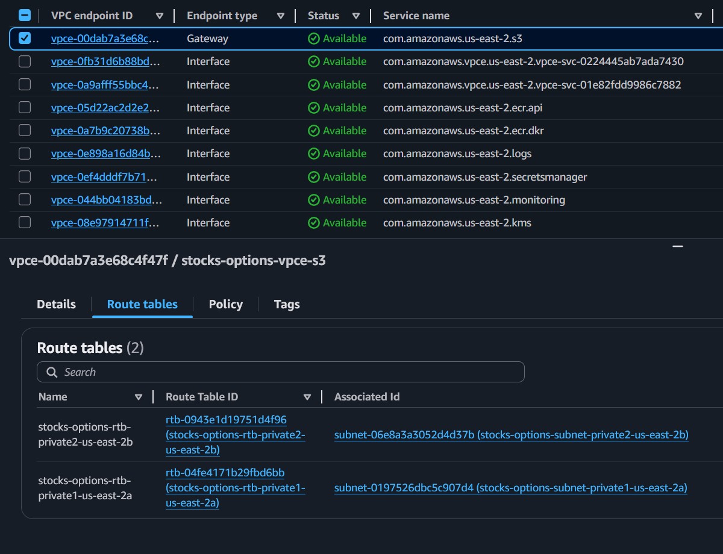This screenshot has height=554, width=723.
Task: Open the Name column dropdown in Route tables
Action: (x=139, y=397)
